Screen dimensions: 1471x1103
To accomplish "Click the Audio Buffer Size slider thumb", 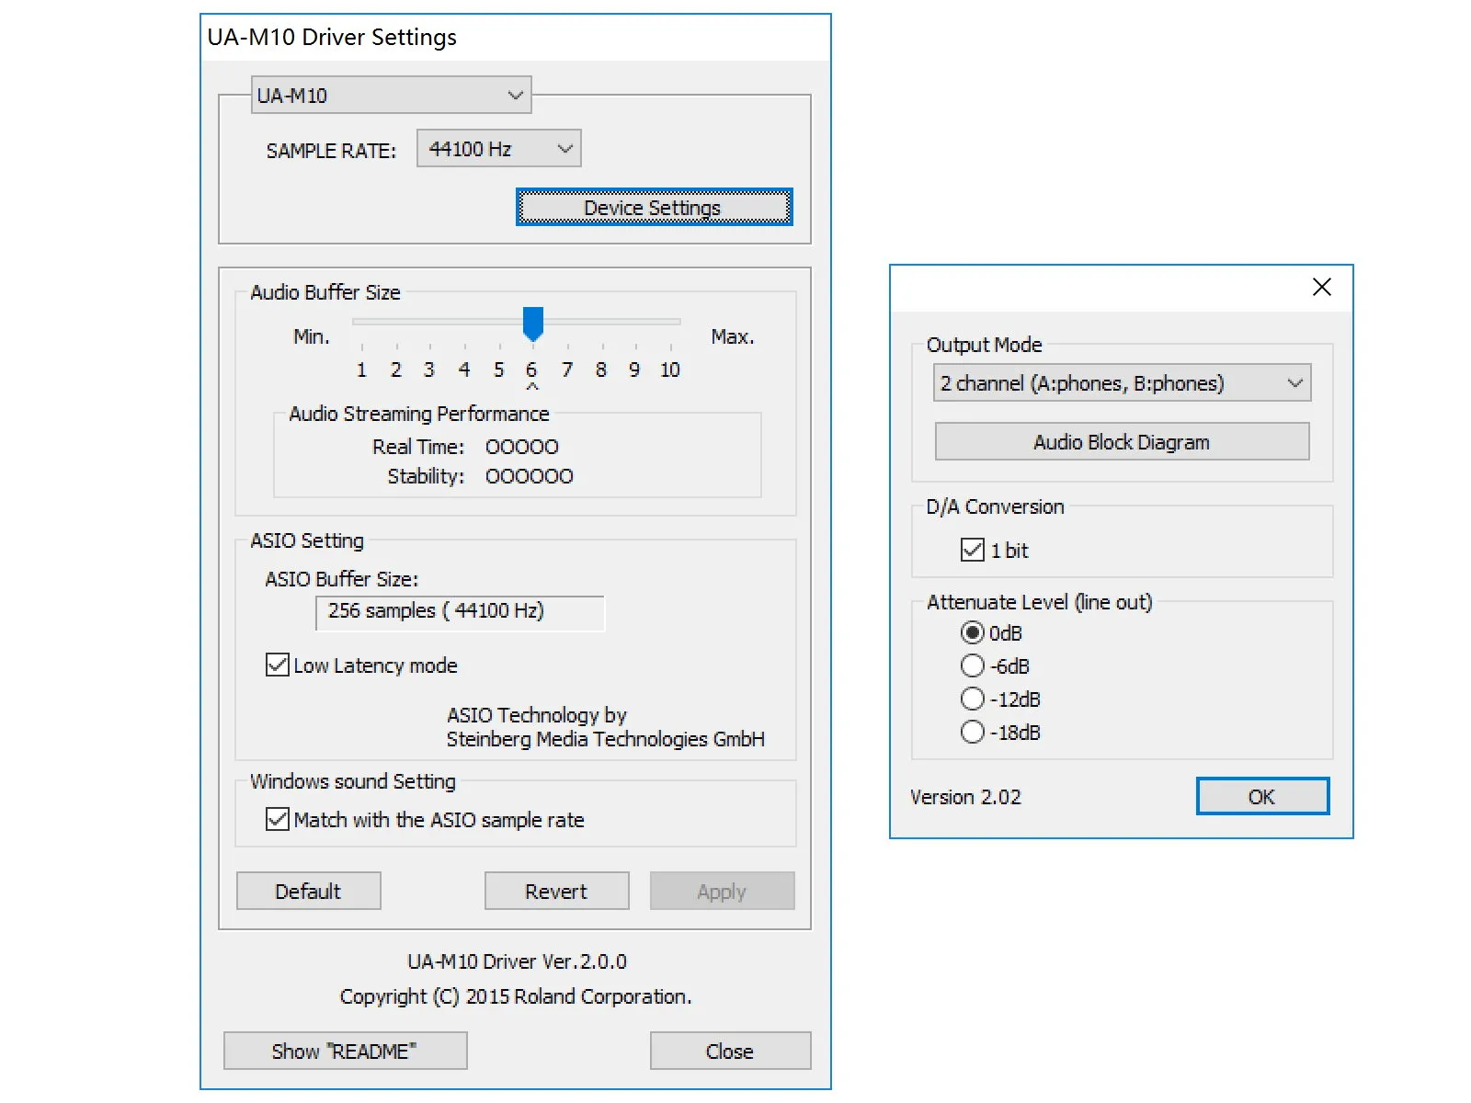I will coord(533,324).
